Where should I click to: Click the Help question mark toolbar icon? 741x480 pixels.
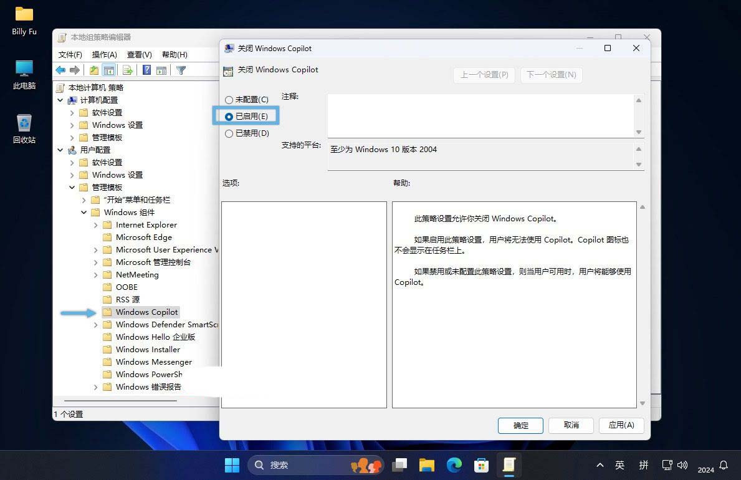(146, 70)
